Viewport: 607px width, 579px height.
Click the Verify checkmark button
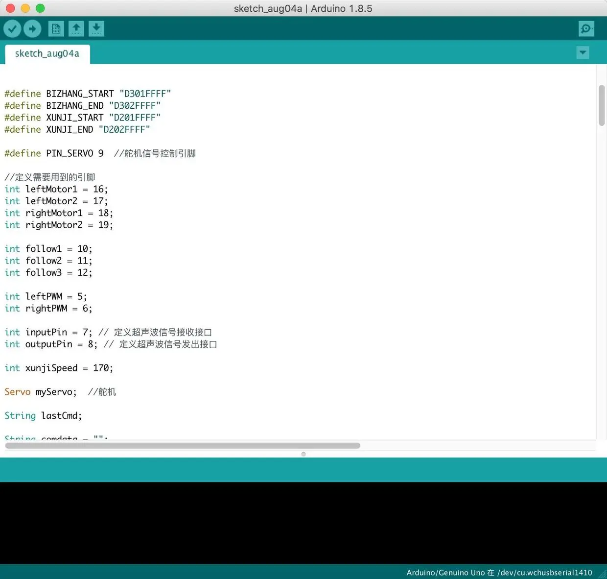(12, 29)
